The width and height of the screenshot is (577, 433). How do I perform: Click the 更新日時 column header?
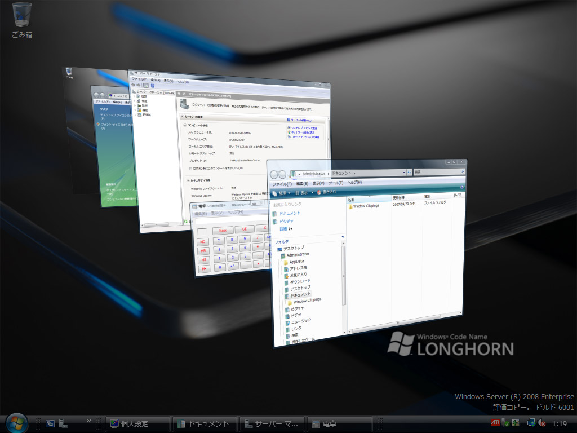407,198
